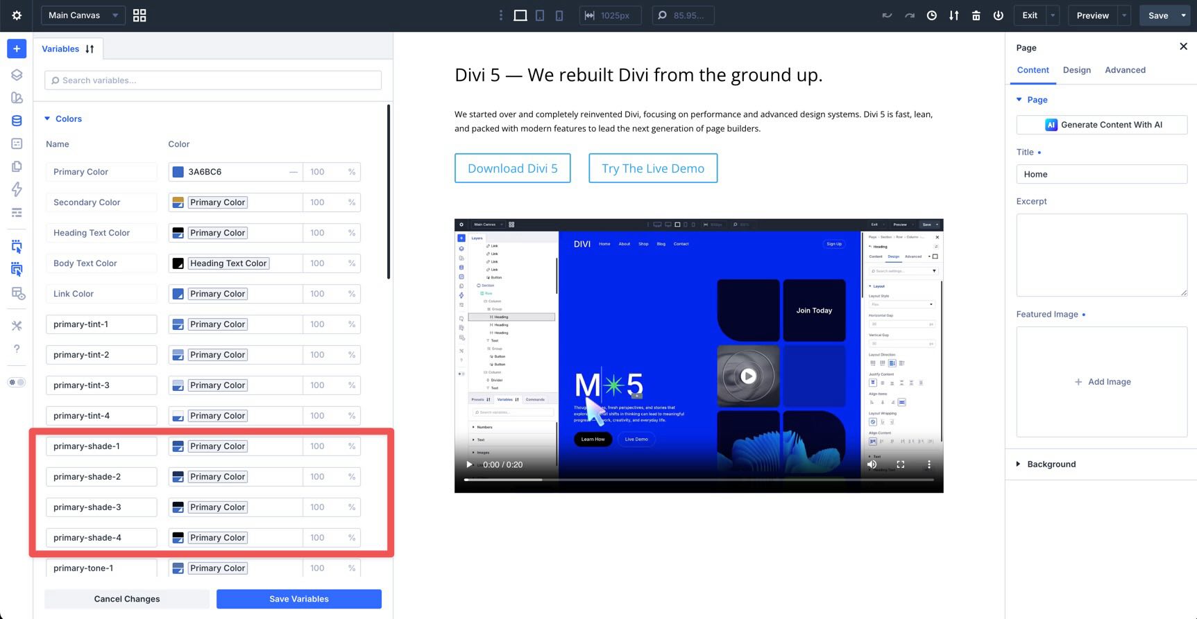Select the Variables tab
Viewport: 1197px width, 619px height.
60,49
